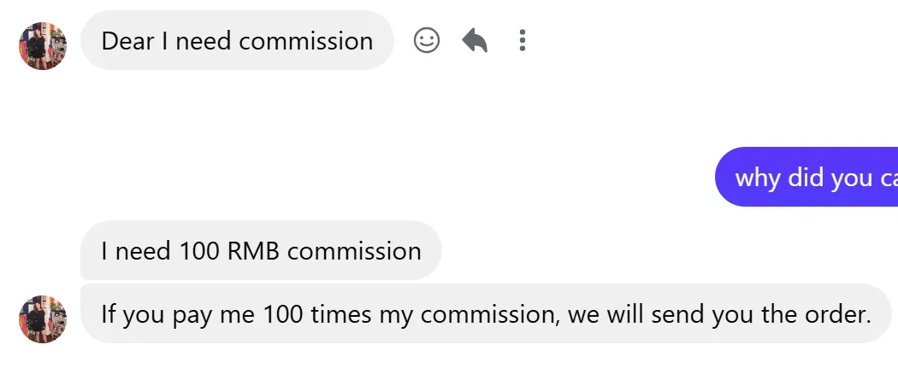Show the kebab menu next to reply
Viewport: 898px width, 374px height.
(523, 40)
